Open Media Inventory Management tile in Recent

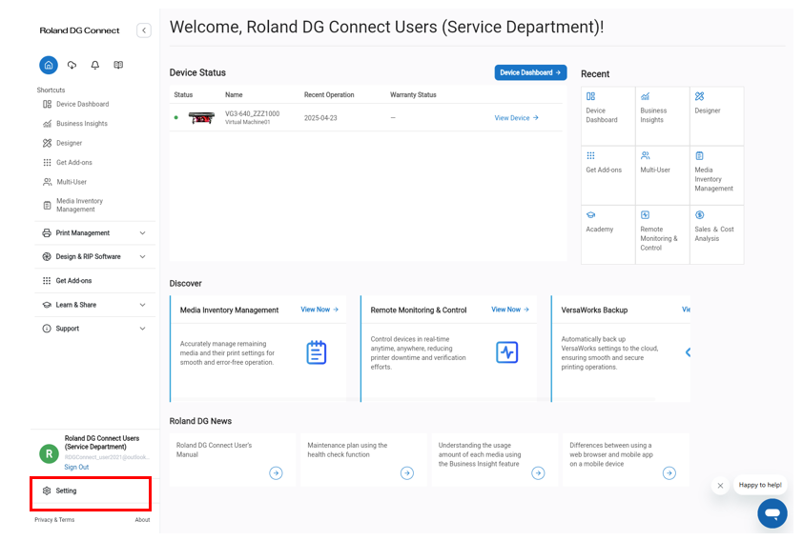tap(717, 175)
